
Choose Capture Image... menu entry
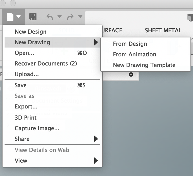[52, 128]
